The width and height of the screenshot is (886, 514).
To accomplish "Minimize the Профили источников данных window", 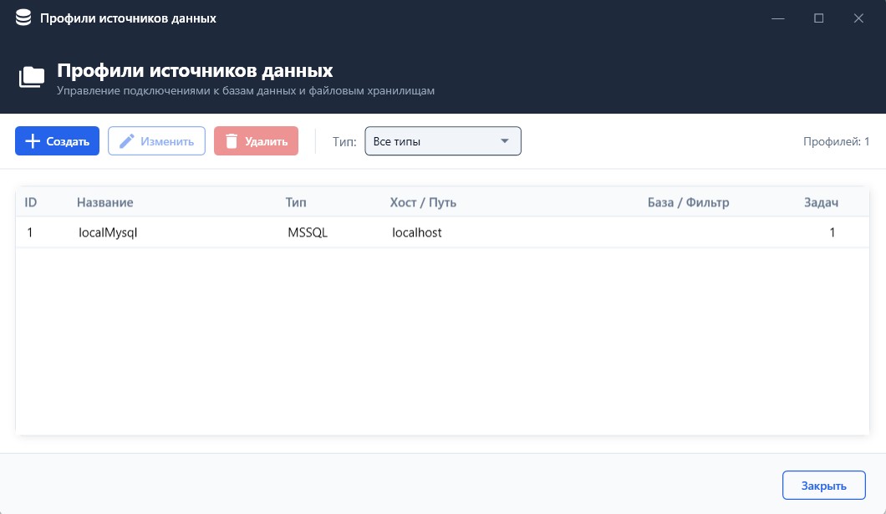I will [x=778, y=18].
